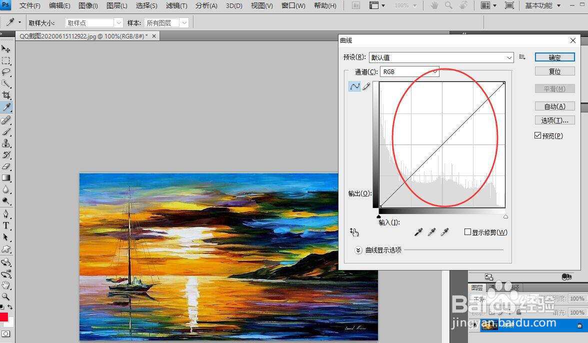Open the 预设(R) preset dropdown
This screenshot has width=588, height=343.
[441, 57]
